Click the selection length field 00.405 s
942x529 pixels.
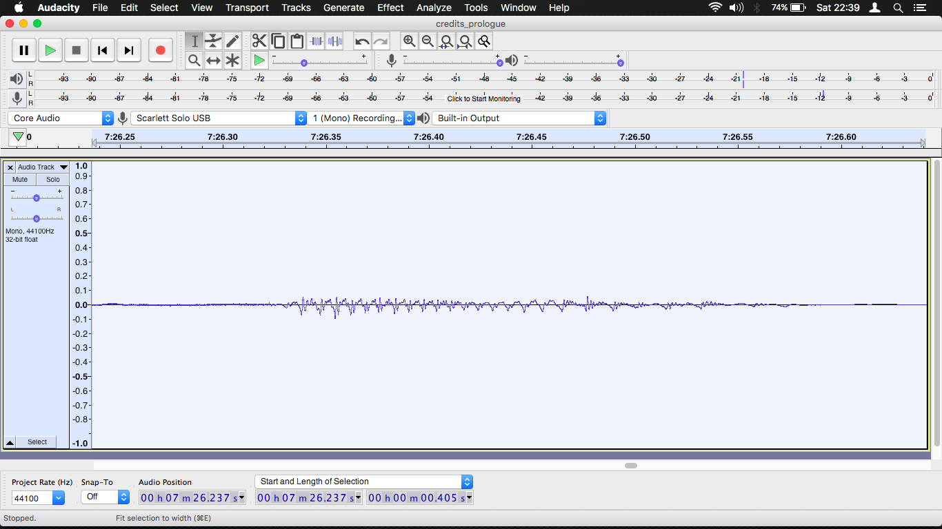pyautogui.click(x=420, y=498)
